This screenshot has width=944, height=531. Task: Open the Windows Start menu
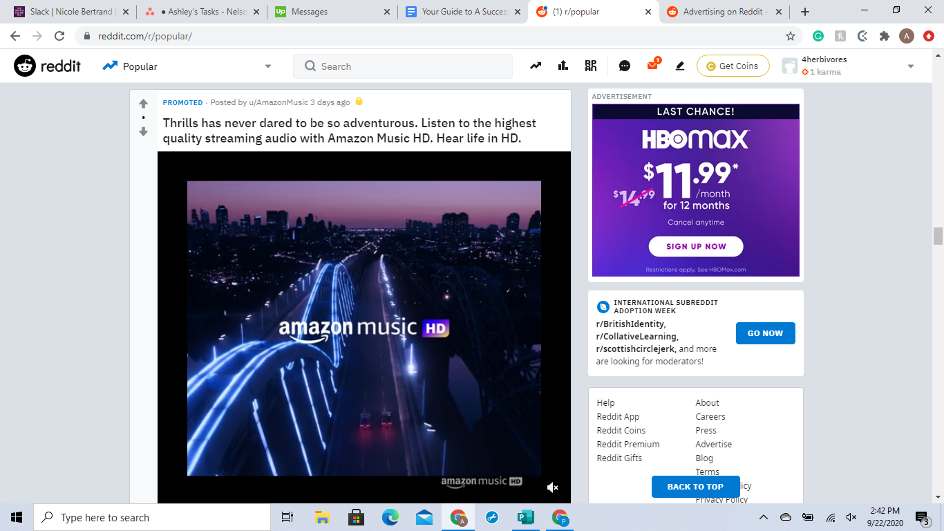[x=17, y=517]
